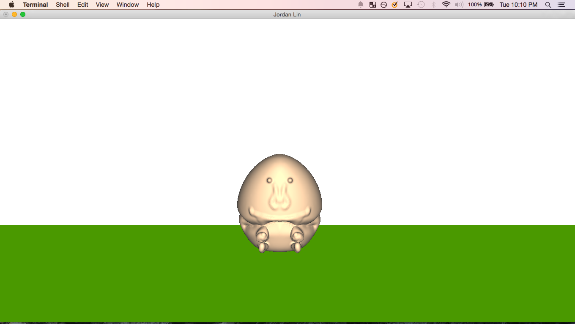Click the gray close button of Jordan Lin window
Image resolution: width=575 pixels, height=324 pixels.
[x=6, y=14]
